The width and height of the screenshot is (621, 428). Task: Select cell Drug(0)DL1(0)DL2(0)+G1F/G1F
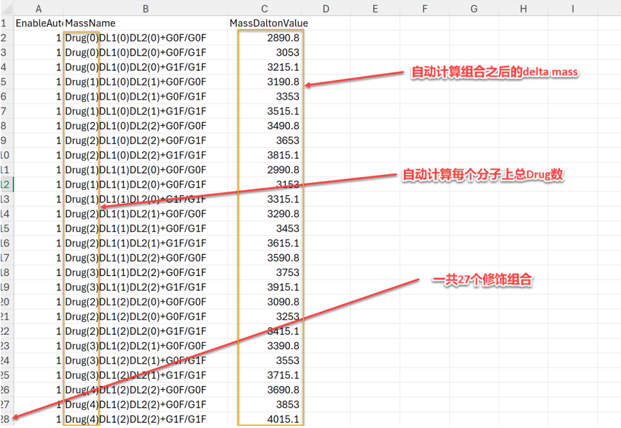[x=136, y=67]
